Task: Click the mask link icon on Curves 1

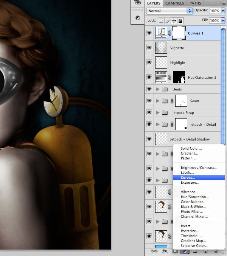Action: 170,33
